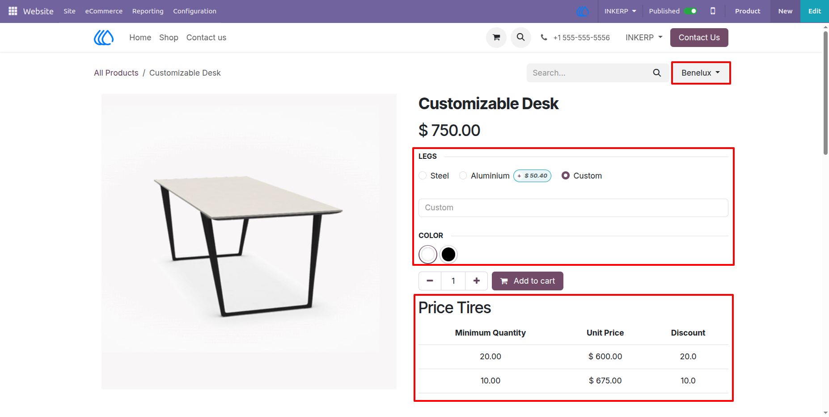Open the apps grid menu icon
Screen dimensions: 829x417
13,11
